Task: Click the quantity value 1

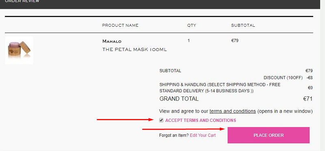Action: pyautogui.click(x=188, y=40)
